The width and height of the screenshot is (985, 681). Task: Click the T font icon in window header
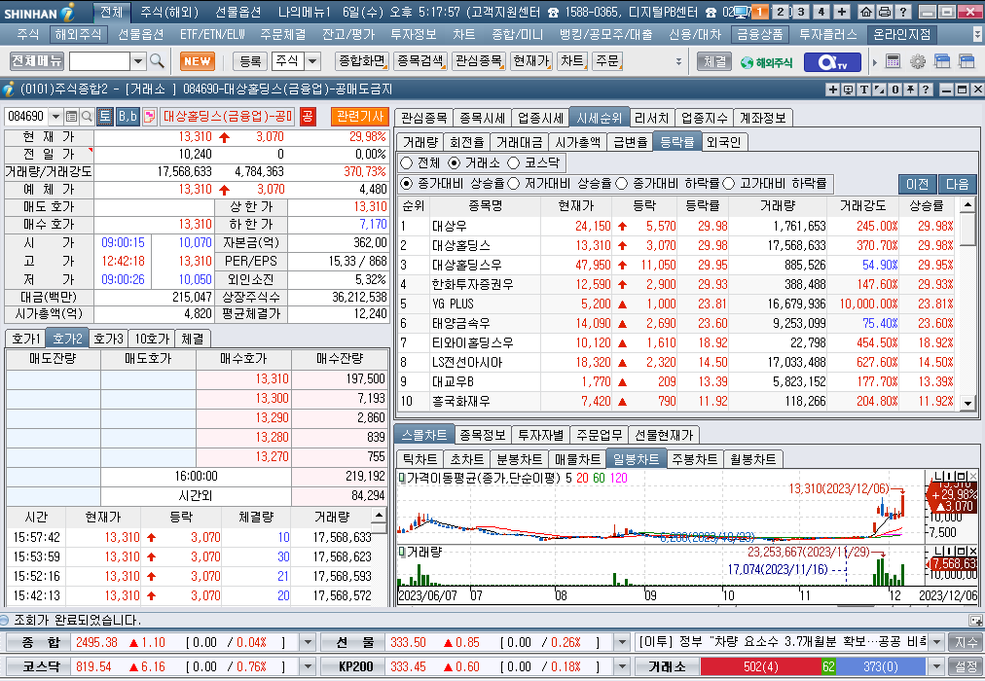pyautogui.click(x=864, y=90)
